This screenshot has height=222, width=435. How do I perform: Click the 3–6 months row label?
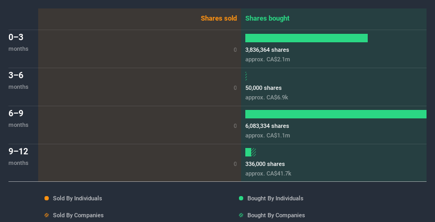click(x=19, y=80)
